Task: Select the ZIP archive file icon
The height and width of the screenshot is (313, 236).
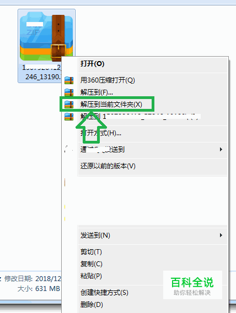Action: tap(46, 36)
